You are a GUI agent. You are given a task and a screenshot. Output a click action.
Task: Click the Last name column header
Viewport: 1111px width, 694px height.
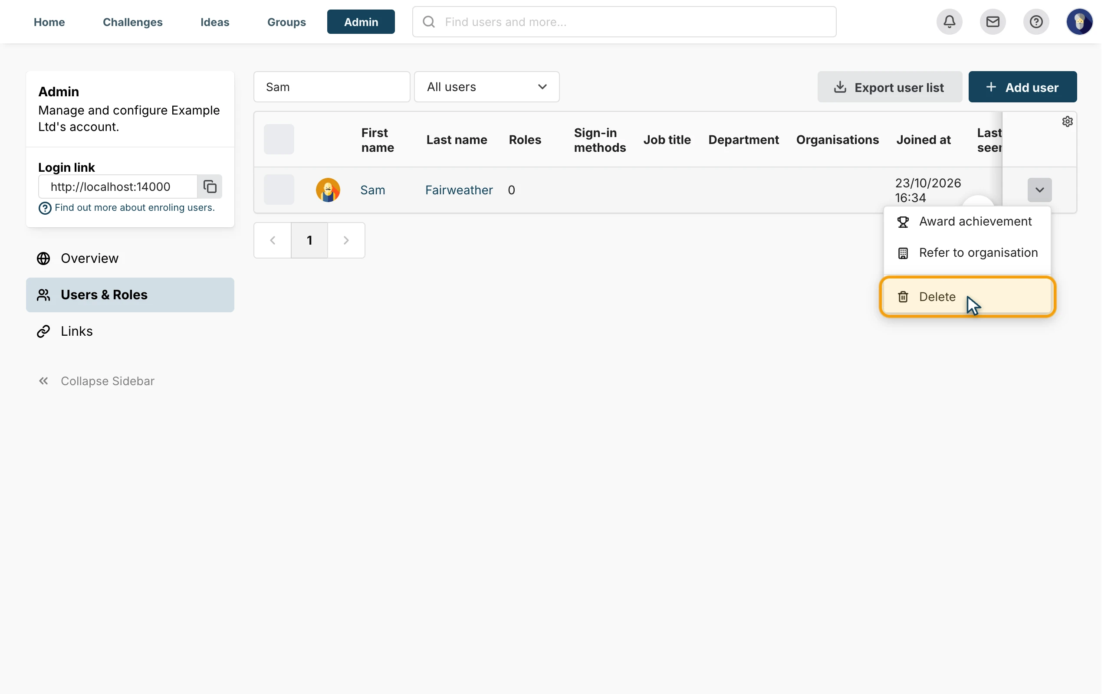coord(457,140)
